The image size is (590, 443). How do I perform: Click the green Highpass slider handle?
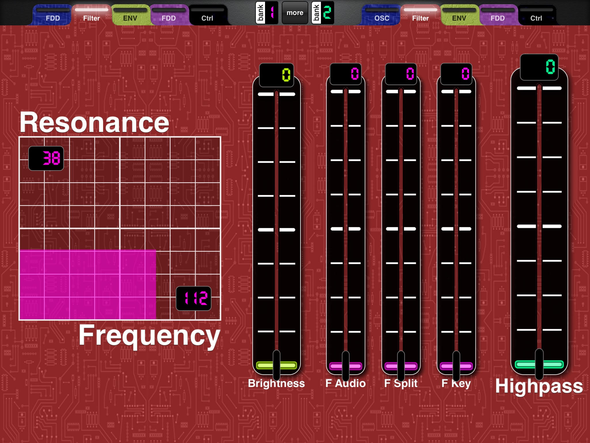(x=539, y=364)
